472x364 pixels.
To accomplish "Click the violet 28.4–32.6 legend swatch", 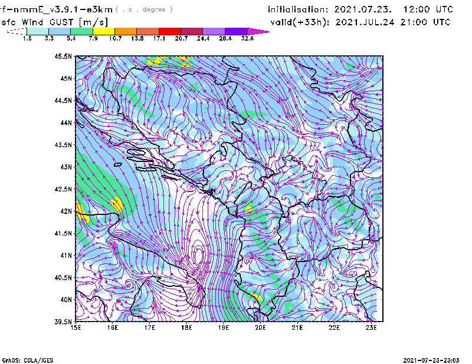I will click(236, 31).
